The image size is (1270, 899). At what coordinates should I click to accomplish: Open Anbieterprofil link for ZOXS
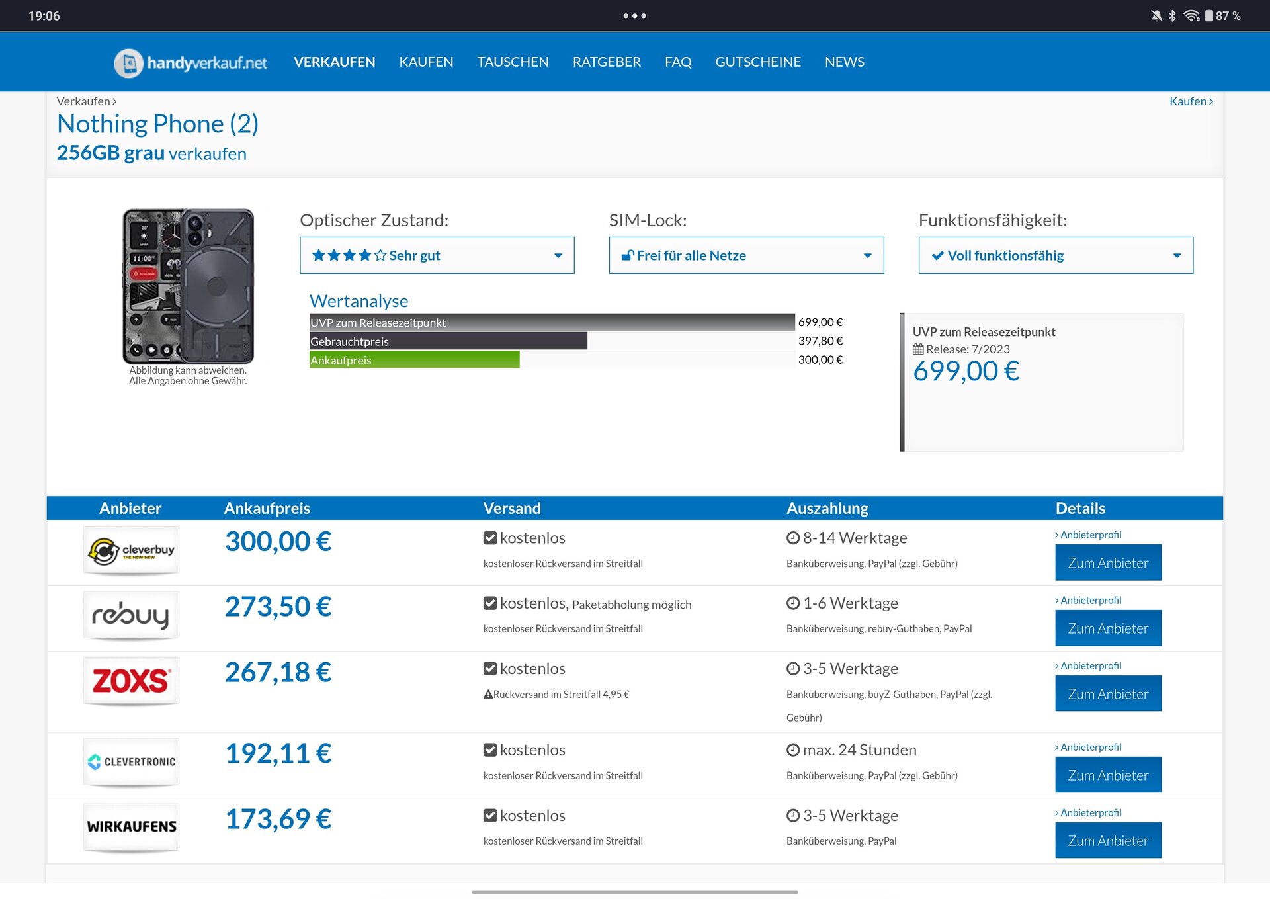[x=1090, y=666]
